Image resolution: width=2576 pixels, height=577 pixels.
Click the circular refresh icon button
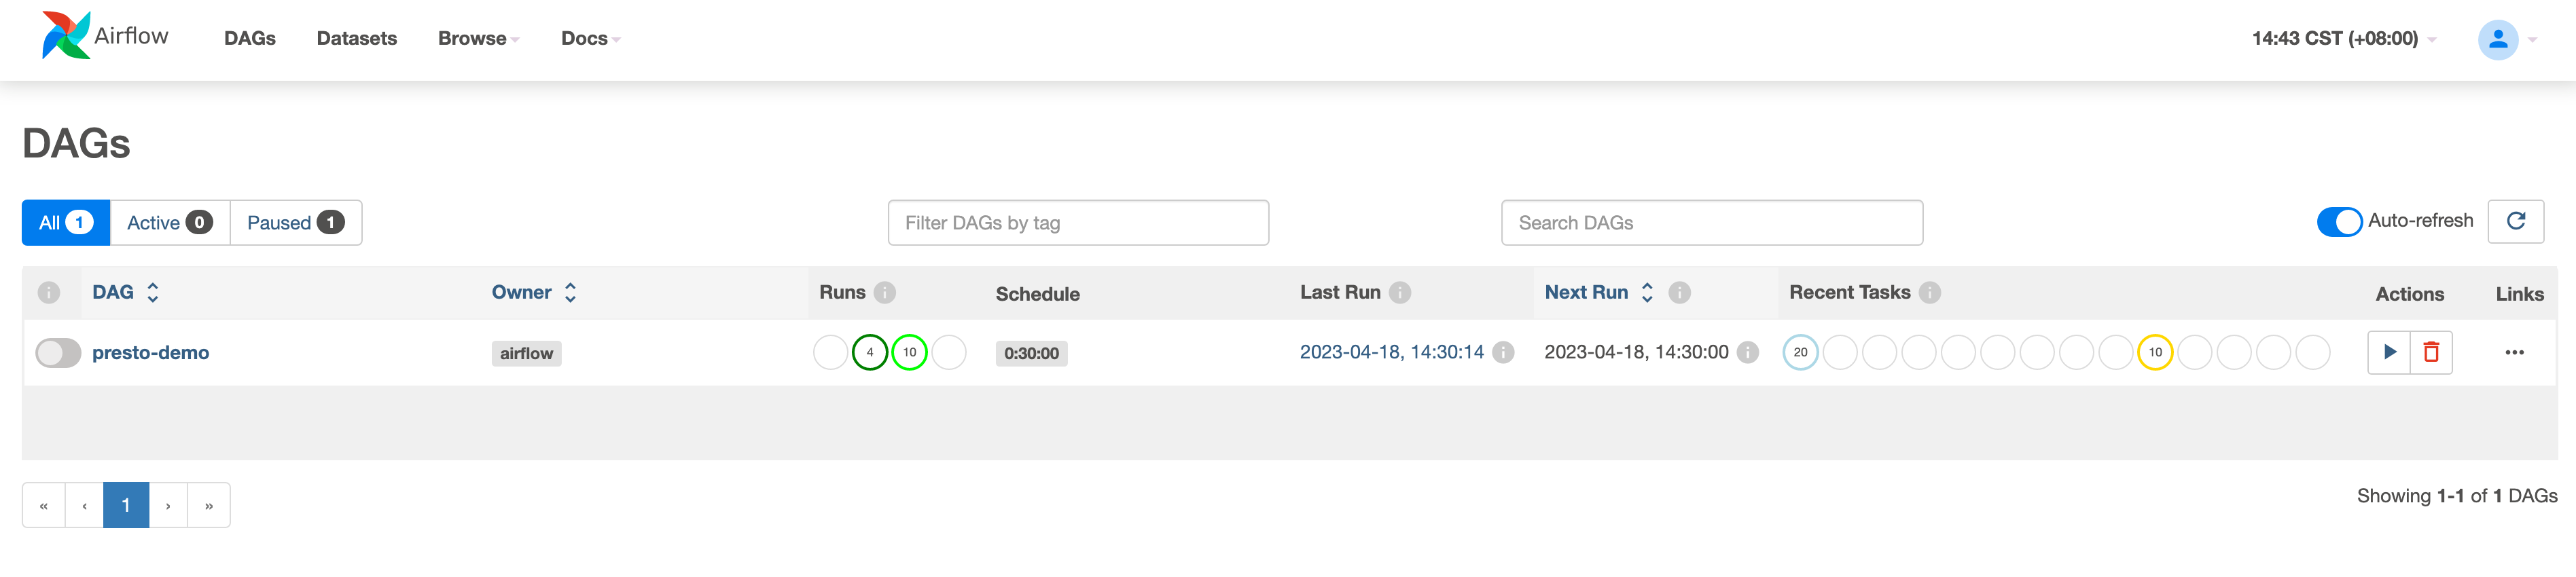tap(2516, 221)
